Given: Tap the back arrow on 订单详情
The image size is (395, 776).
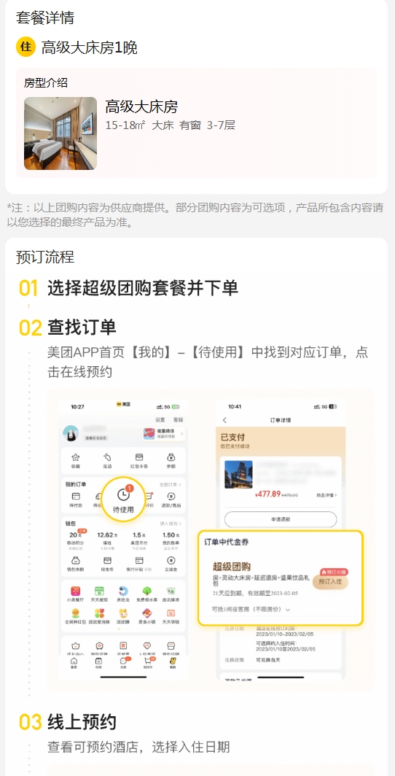Looking at the screenshot, I should [225, 420].
